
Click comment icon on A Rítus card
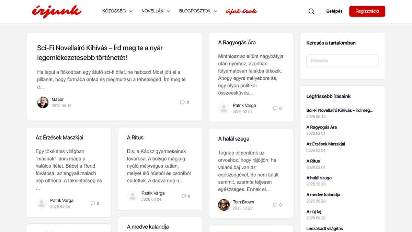coord(184,196)
